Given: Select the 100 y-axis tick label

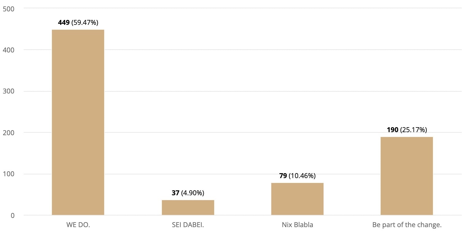Looking at the screenshot, I should [x=8, y=174].
